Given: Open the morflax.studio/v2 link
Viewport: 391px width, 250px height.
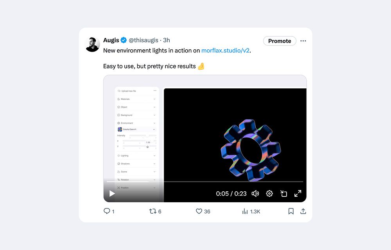Looking at the screenshot, I should pos(226,50).
